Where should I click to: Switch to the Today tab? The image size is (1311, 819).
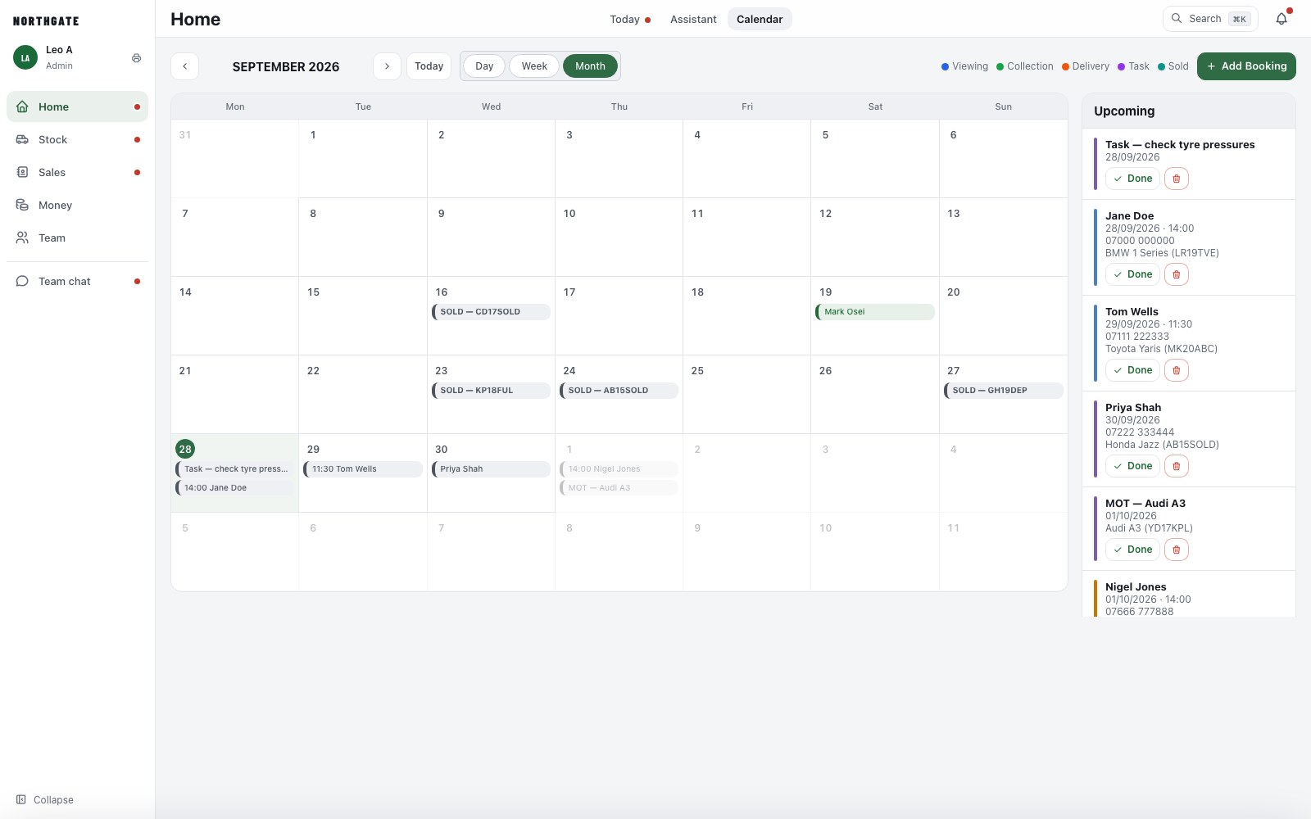629,19
